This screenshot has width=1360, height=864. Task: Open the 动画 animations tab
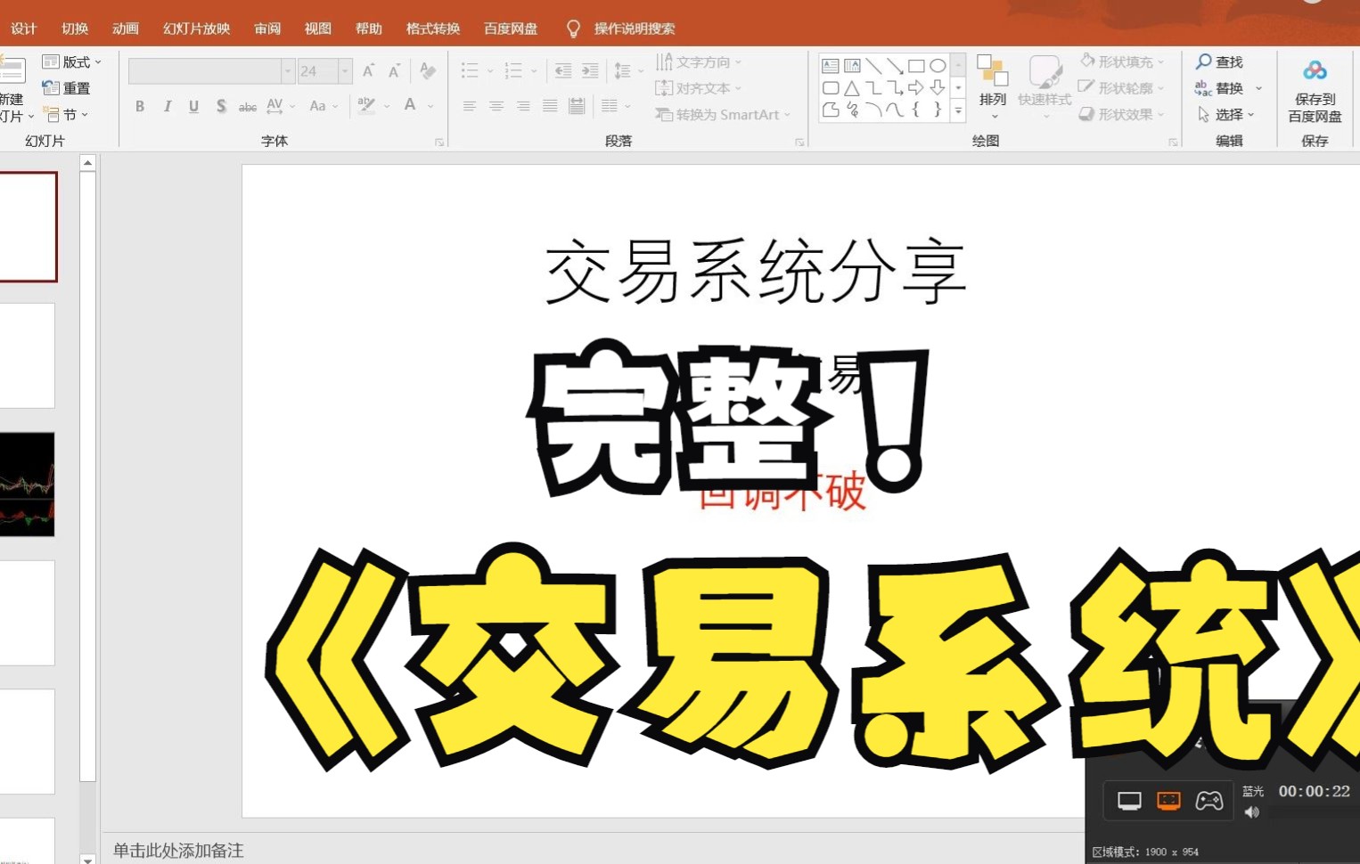pos(126,29)
